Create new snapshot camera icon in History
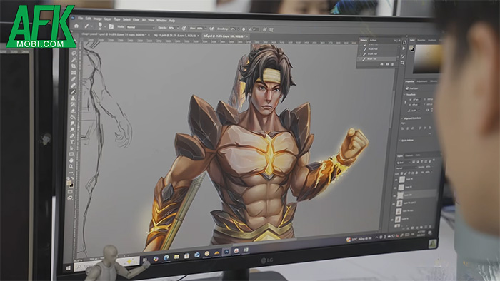500x281 pixels. 387,64
